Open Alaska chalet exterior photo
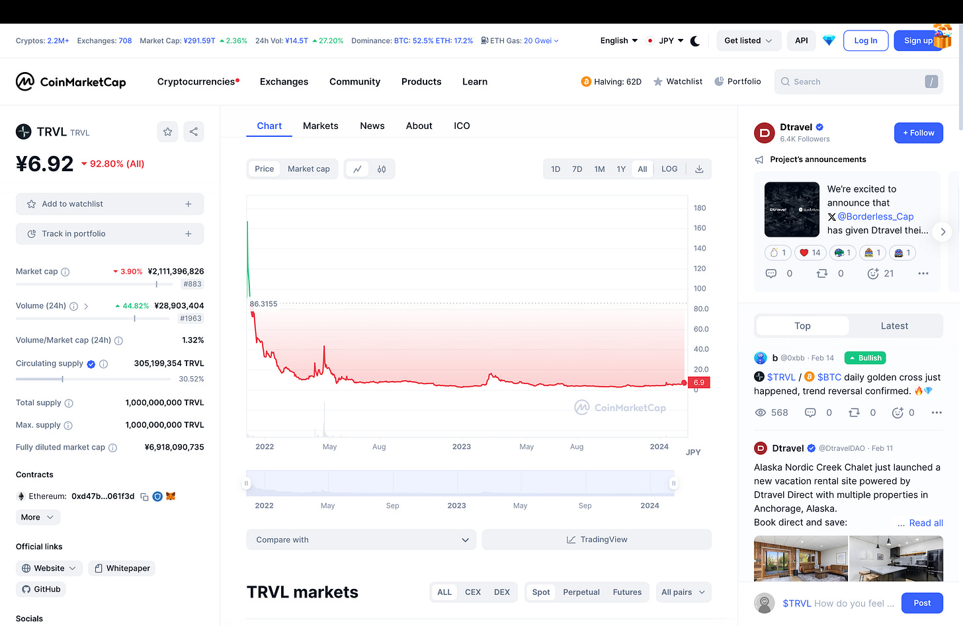 pyautogui.click(x=800, y=559)
